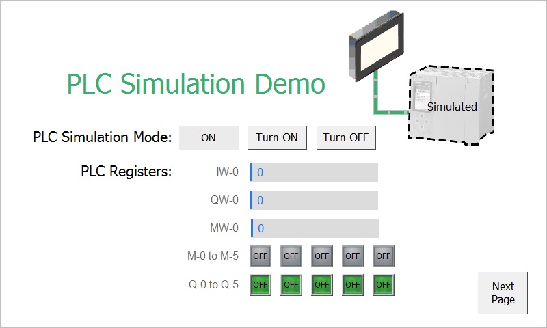Select the QW-0 register value field
Image resolution: width=547 pixels, height=328 pixels.
coord(314,200)
